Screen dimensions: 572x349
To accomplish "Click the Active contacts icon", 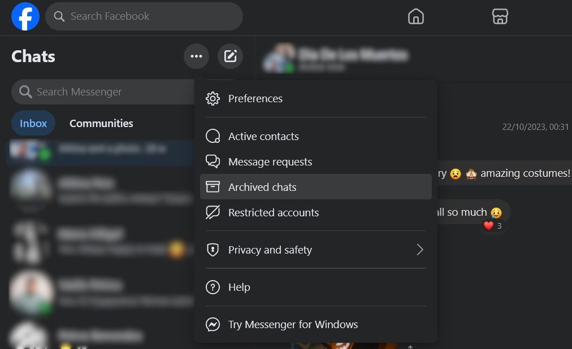I will [213, 136].
